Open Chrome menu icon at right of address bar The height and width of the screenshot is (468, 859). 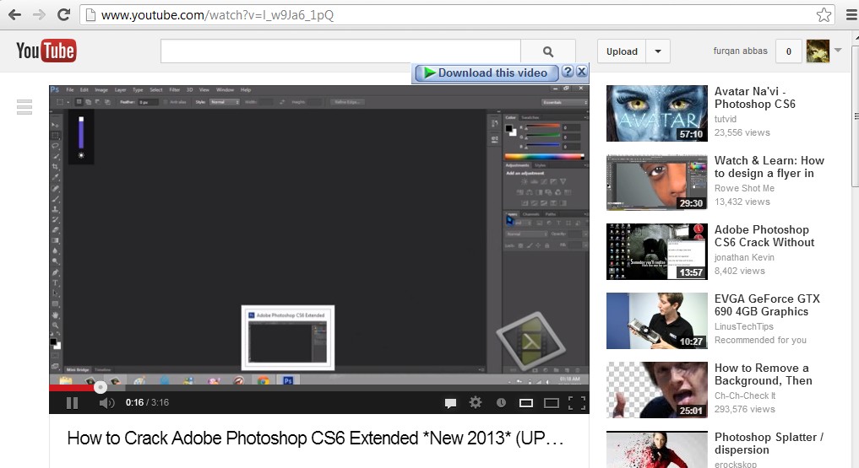pyautogui.click(x=852, y=15)
